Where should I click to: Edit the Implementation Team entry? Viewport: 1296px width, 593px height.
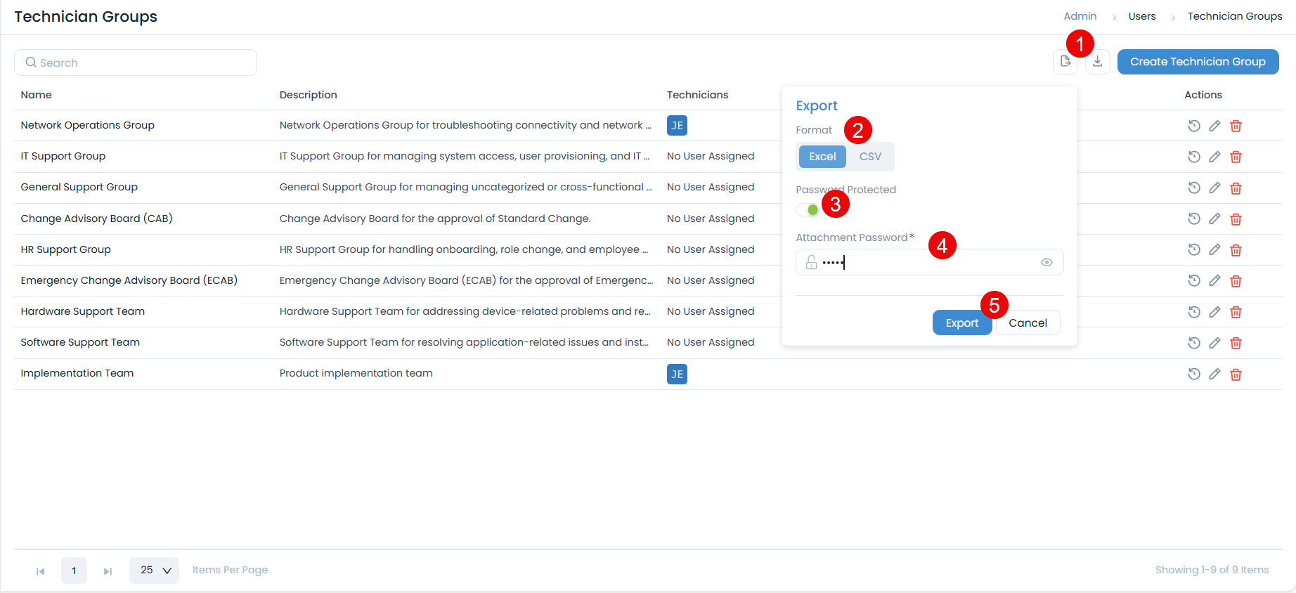coord(1214,374)
